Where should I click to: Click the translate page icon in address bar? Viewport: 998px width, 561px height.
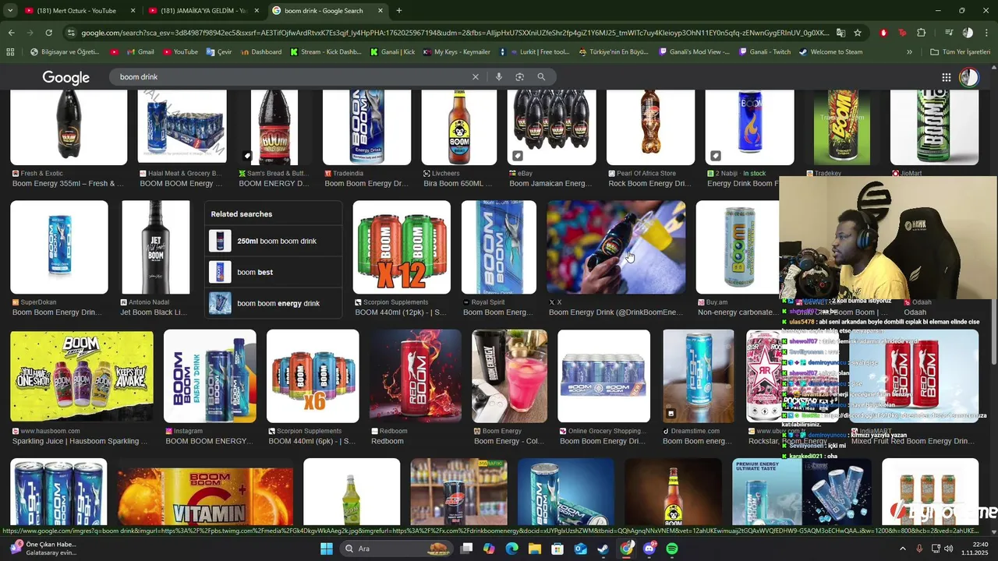point(841,33)
